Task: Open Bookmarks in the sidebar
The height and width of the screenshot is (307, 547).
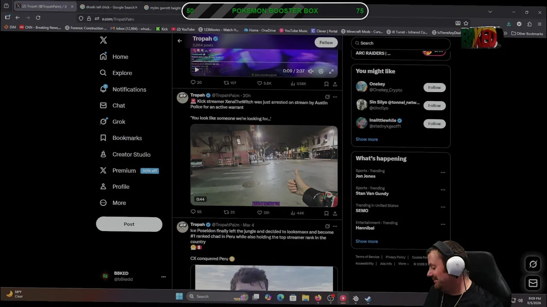Action: coord(121,138)
